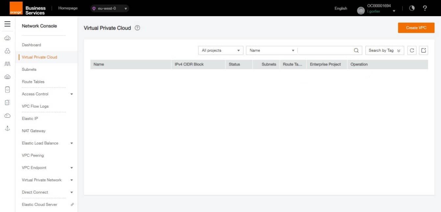Open help via the header question mark

pyautogui.click(x=425, y=8)
